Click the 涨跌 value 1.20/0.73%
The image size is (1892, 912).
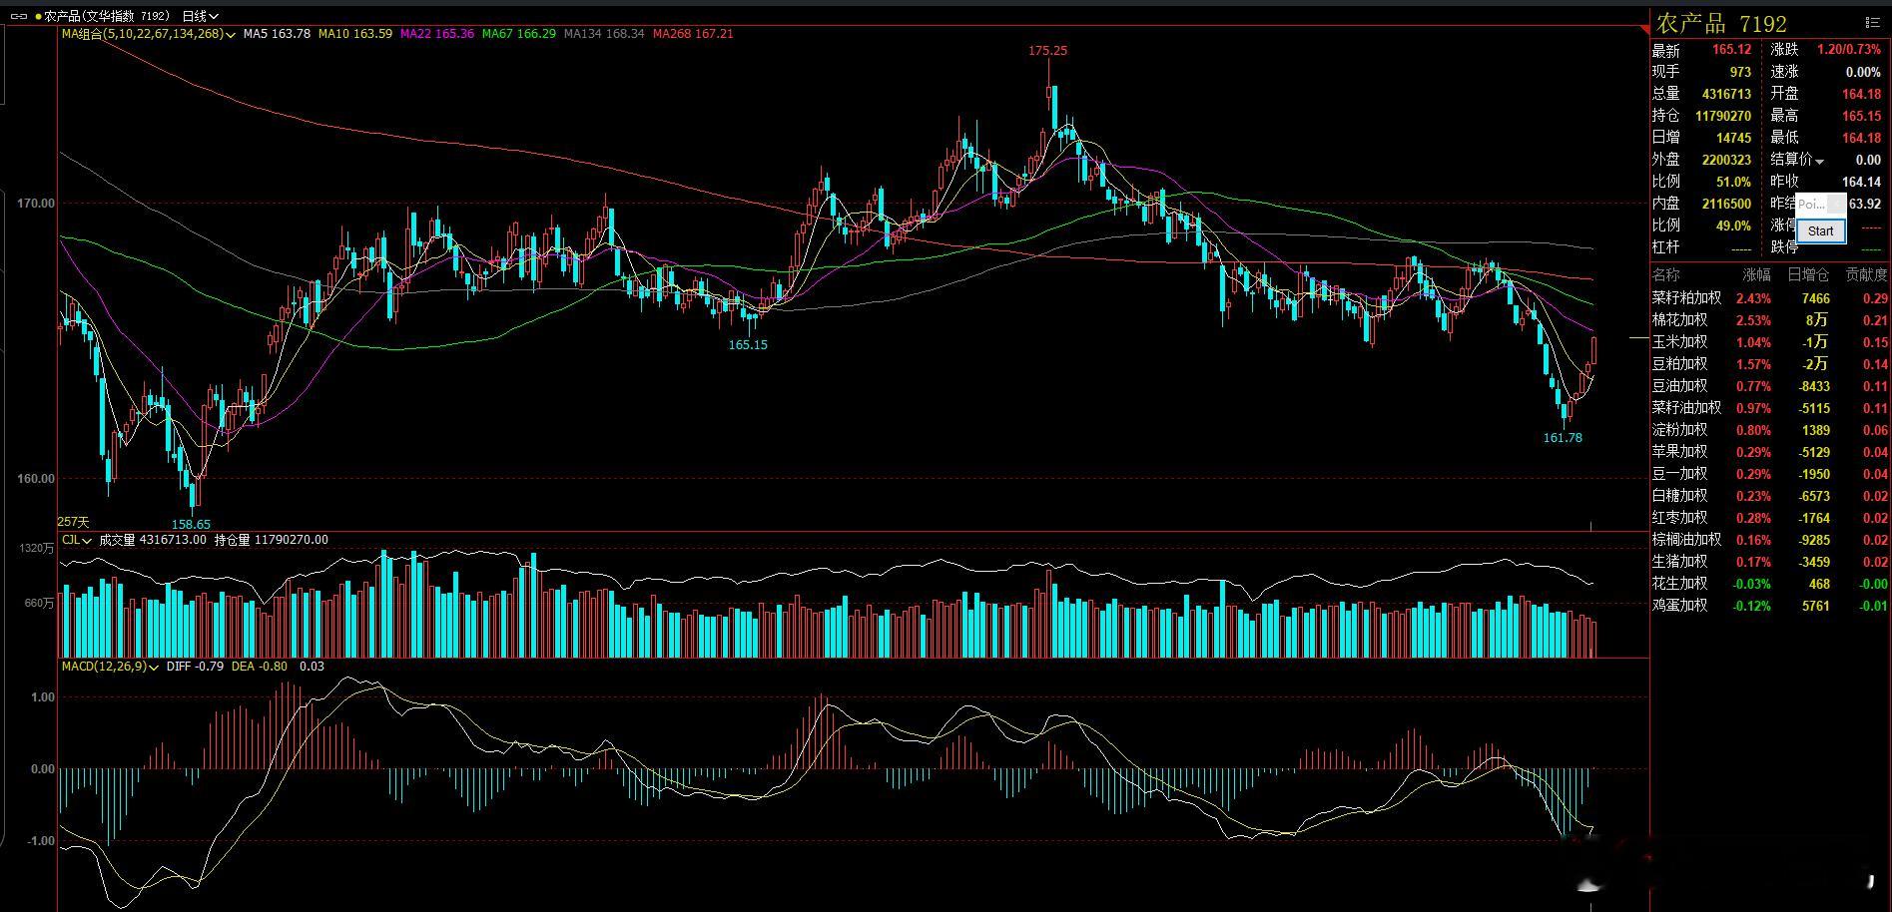coord(1848,50)
